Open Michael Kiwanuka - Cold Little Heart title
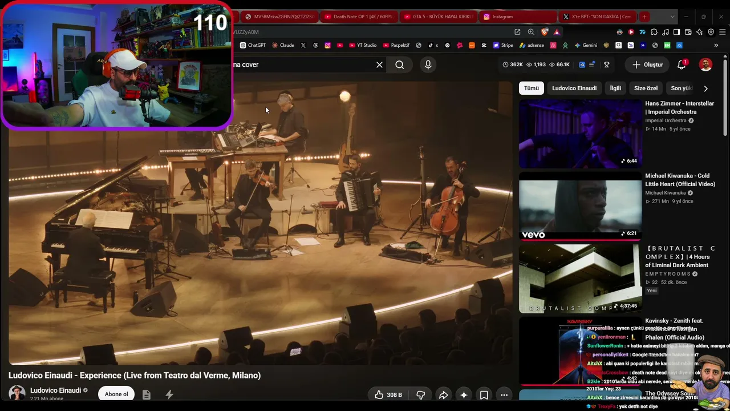The image size is (730, 411). (680, 180)
